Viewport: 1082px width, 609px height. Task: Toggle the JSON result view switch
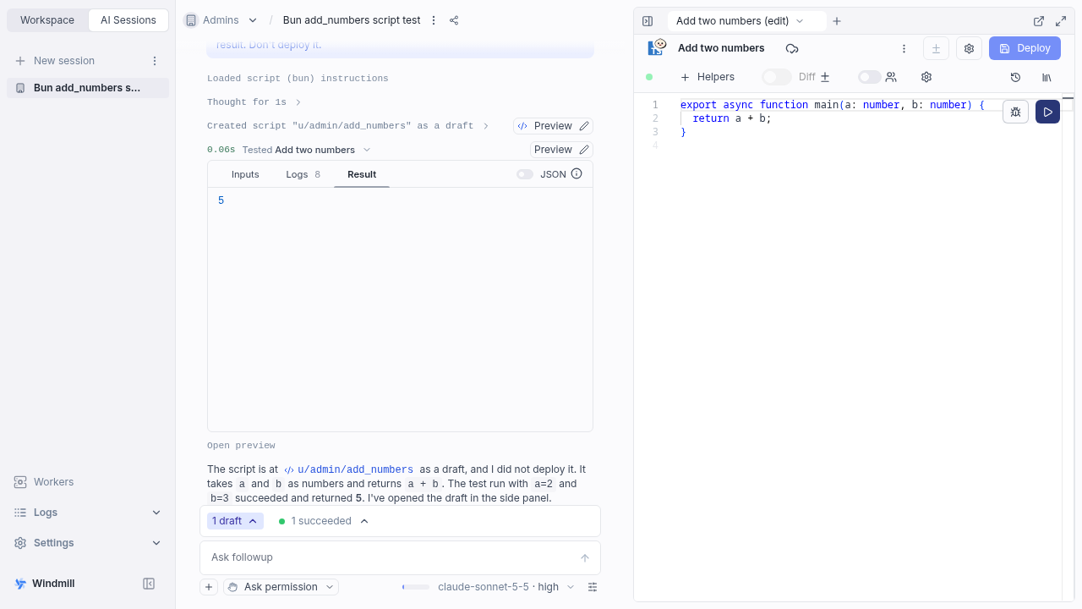point(525,174)
